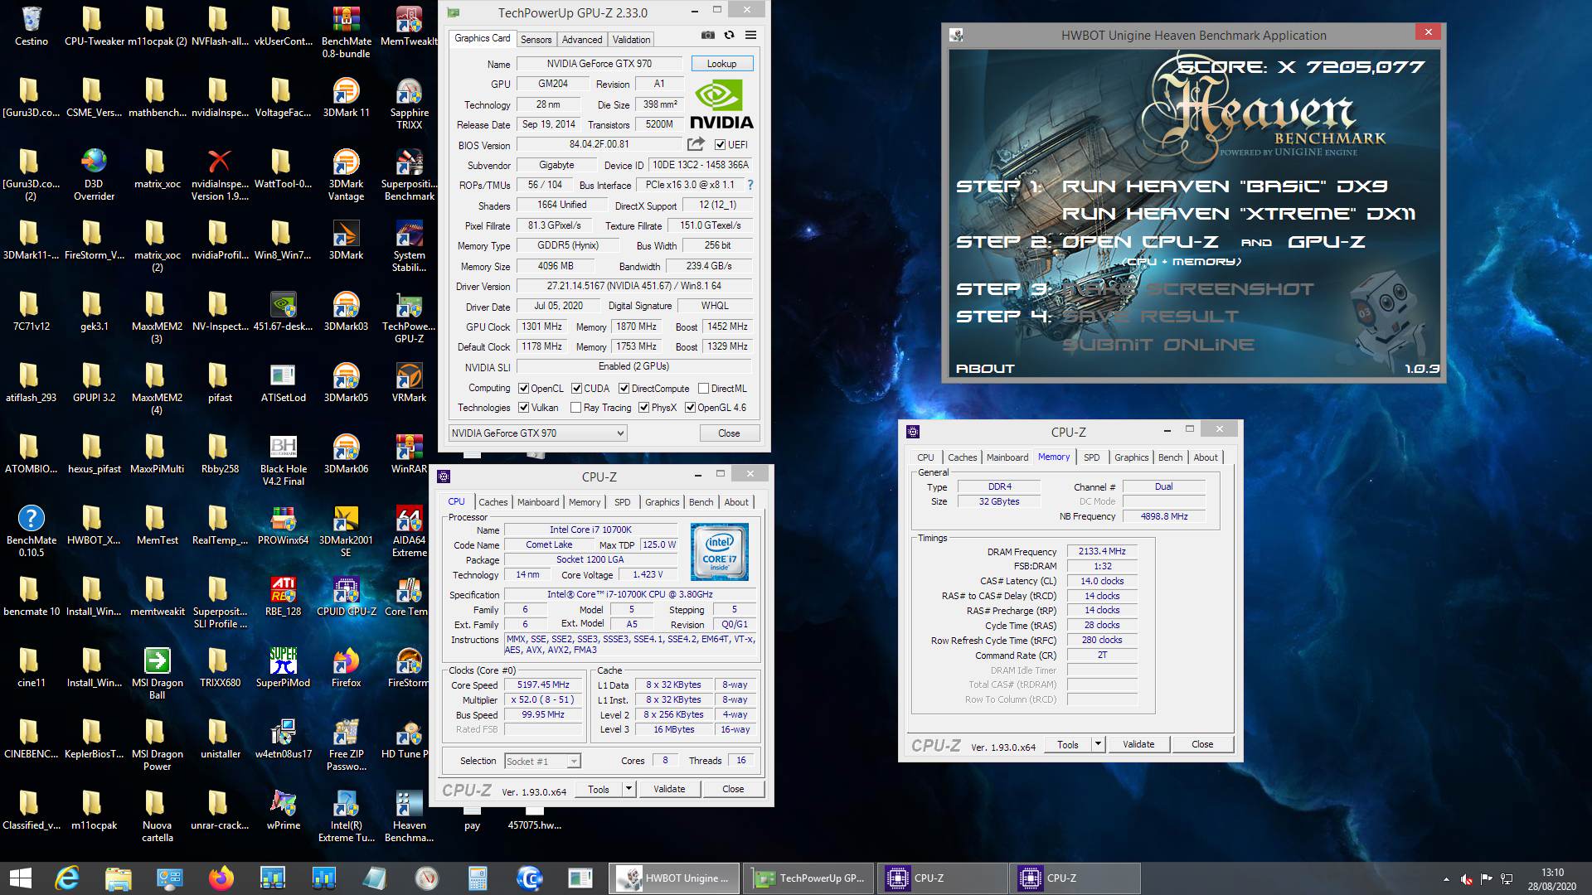The image size is (1592, 895).
Task: Click BIOS share/export arrow icon in GPU-Z
Action: (696, 144)
